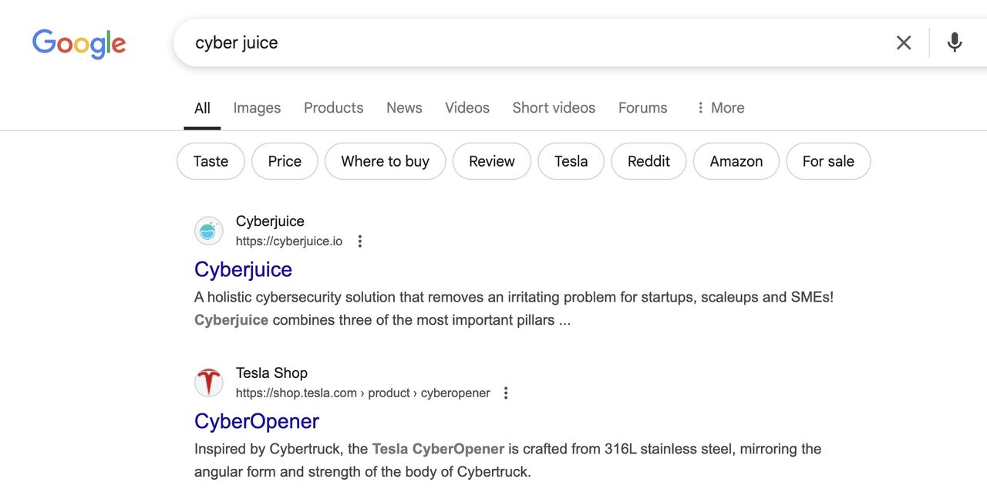Viewport: 987px width, 499px height.
Task: Open the Cyberjuice site favicon
Action: coord(208,231)
